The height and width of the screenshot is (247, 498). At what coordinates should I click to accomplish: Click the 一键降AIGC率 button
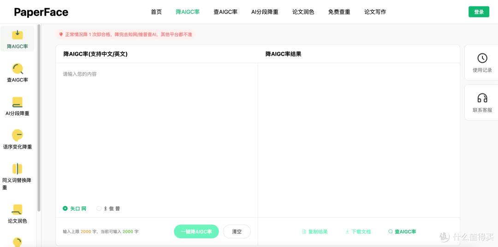[x=196, y=231]
